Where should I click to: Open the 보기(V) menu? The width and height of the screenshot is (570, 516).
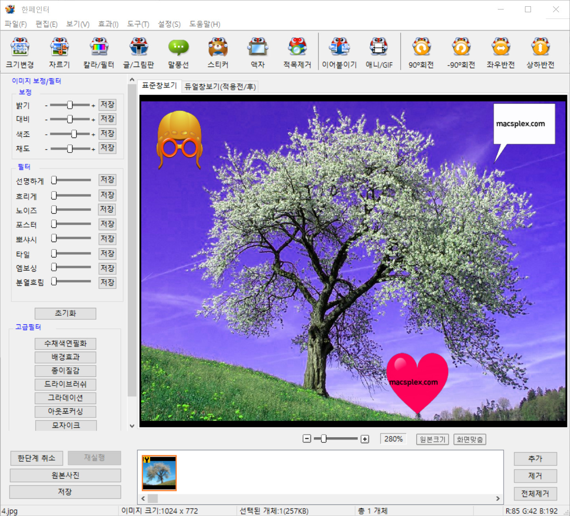coord(78,24)
